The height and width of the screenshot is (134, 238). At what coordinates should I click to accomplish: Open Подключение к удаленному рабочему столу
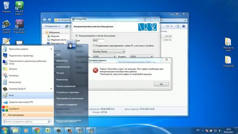pos(28,62)
